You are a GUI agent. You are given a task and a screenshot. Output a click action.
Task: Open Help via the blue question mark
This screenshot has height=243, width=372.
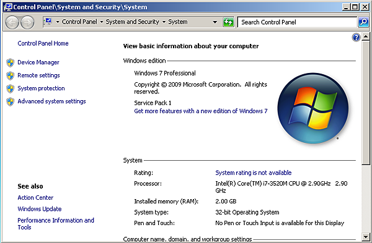point(356,37)
